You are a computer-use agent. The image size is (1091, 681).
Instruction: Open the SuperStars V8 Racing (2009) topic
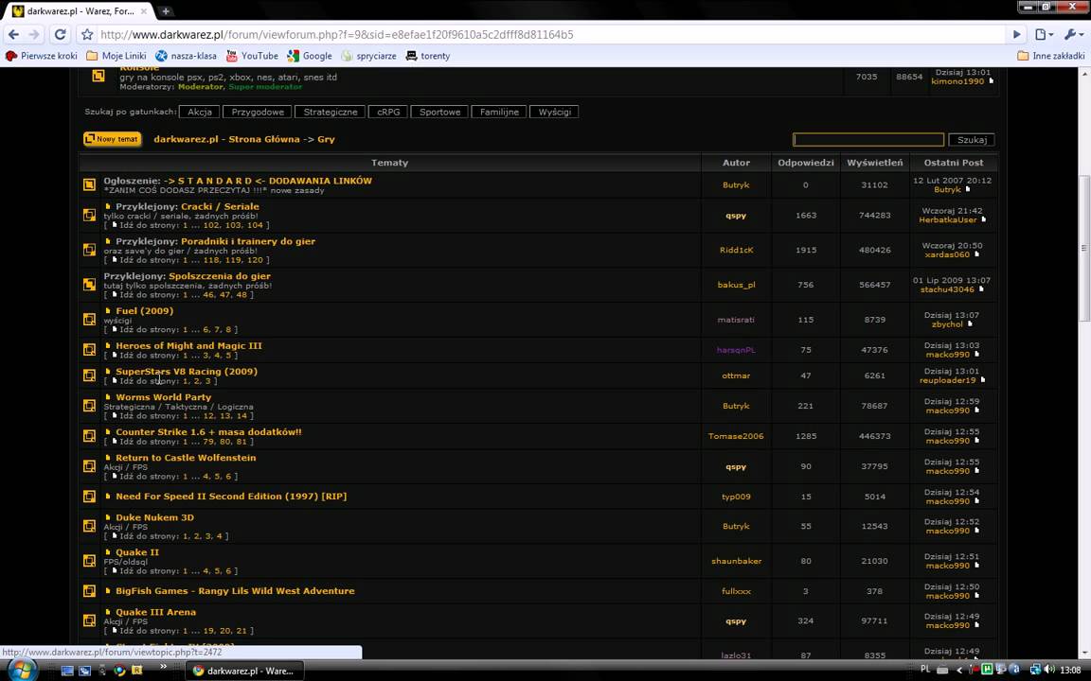click(187, 371)
